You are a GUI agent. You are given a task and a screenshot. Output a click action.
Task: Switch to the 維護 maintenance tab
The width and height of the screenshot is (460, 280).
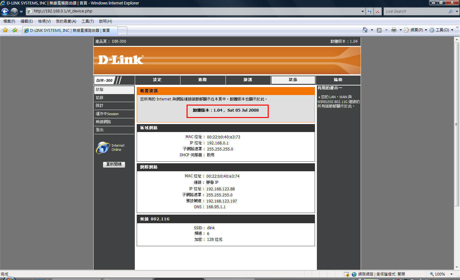click(248, 80)
